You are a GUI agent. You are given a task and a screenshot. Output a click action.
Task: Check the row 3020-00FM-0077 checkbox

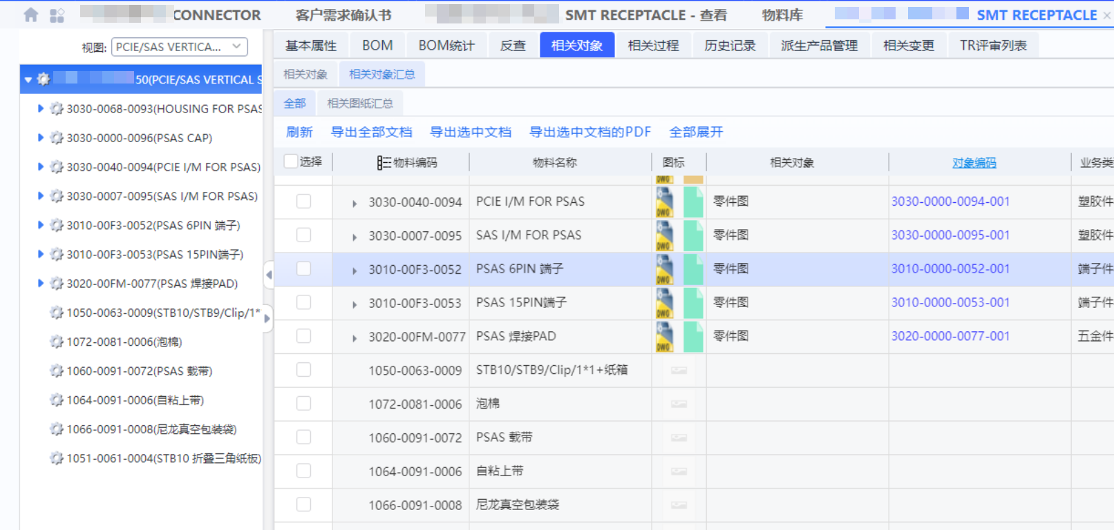303,336
